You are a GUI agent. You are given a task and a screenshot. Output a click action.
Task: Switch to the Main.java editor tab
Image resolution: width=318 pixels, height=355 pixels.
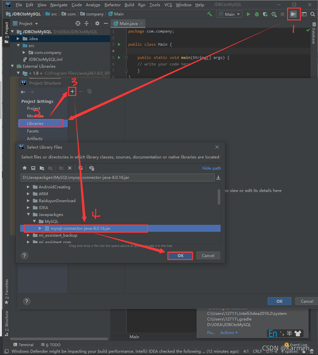[128, 24]
